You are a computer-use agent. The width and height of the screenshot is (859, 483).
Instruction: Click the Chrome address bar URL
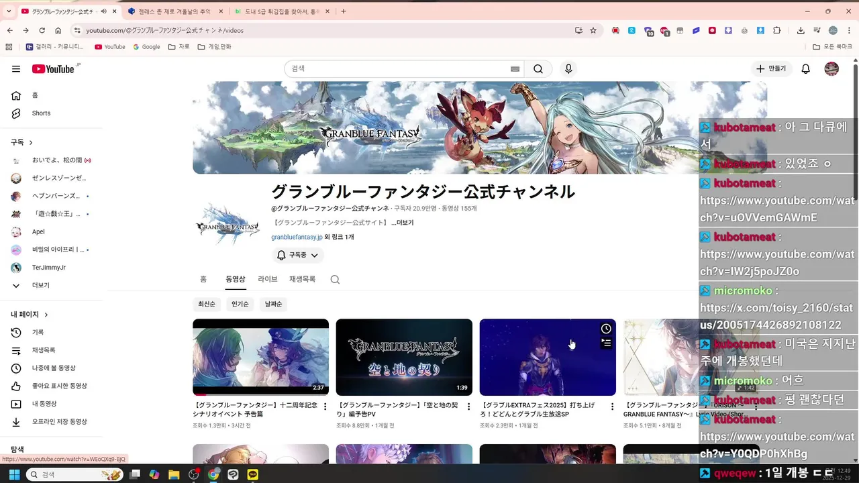coord(164,30)
